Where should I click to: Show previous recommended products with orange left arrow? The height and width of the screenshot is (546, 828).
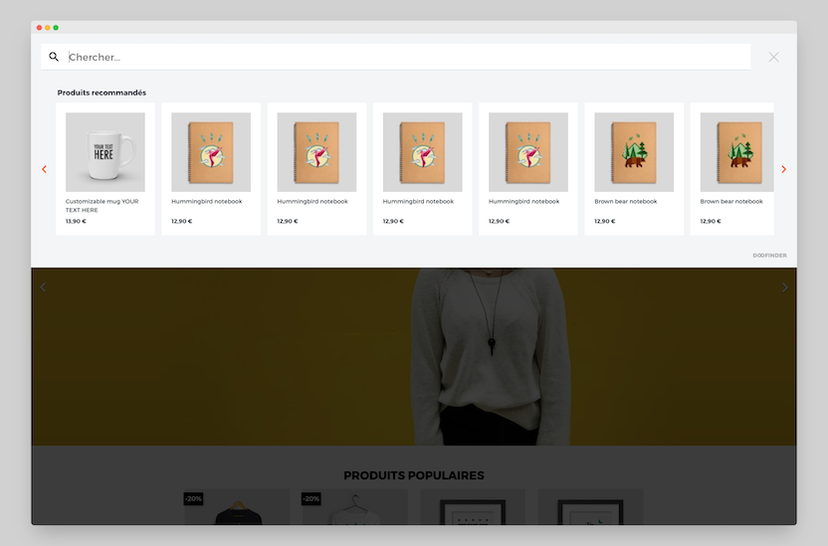pos(45,169)
